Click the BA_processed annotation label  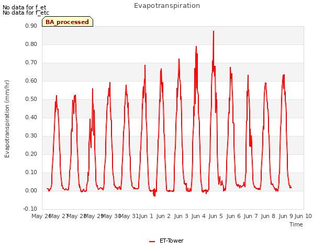point(68,22)
